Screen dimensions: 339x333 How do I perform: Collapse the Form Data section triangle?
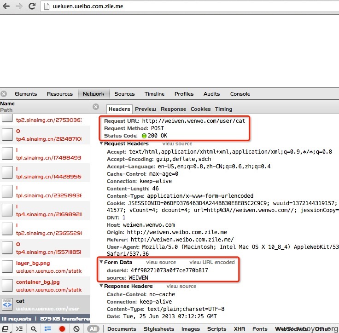click(x=101, y=262)
